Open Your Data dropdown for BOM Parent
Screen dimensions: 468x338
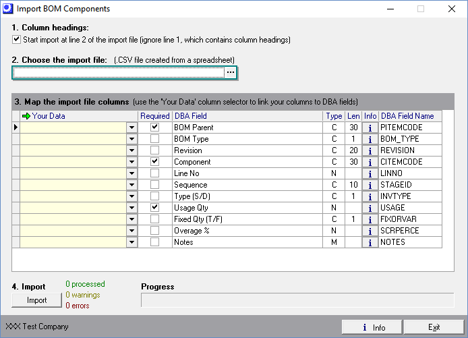(x=131, y=128)
